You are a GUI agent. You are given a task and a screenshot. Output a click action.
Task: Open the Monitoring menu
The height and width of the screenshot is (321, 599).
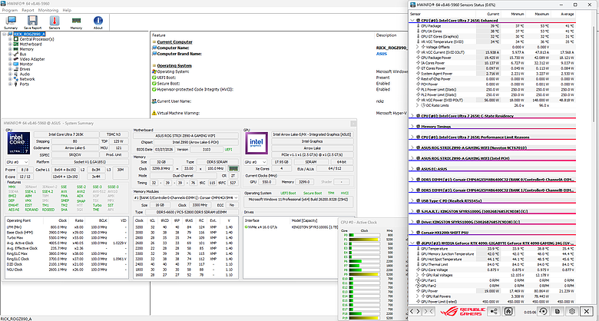pos(48,10)
